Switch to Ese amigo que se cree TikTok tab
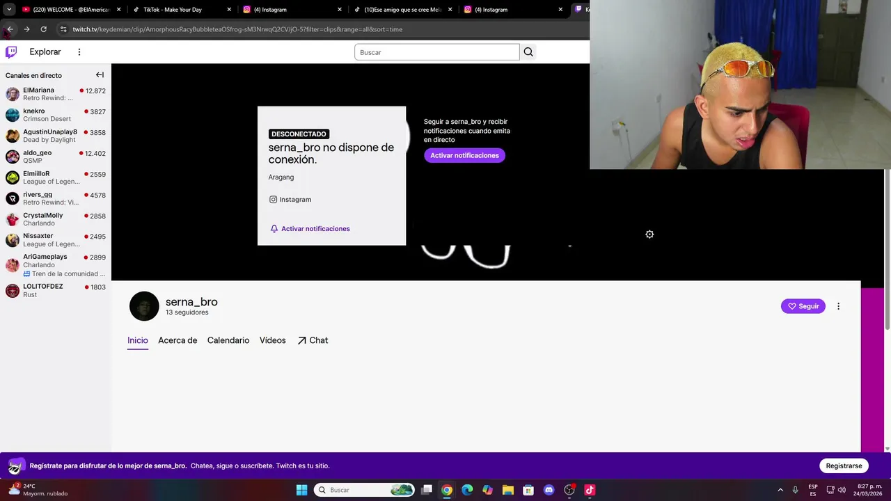 tap(404, 10)
